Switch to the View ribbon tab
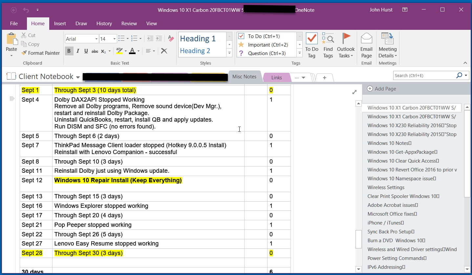The height and width of the screenshot is (275, 472). pyautogui.click(x=152, y=23)
